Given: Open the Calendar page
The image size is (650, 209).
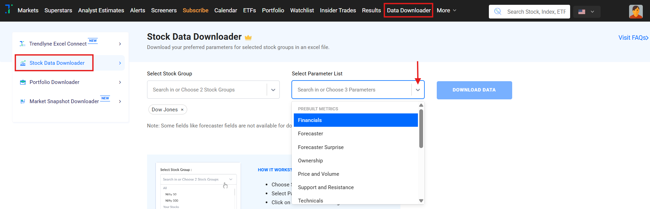Looking at the screenshot, I should coord(226,10).
